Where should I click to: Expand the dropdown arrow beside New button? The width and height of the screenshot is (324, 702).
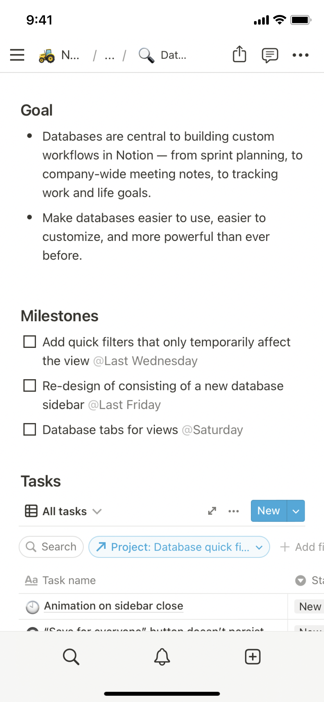tap(296, 511)
